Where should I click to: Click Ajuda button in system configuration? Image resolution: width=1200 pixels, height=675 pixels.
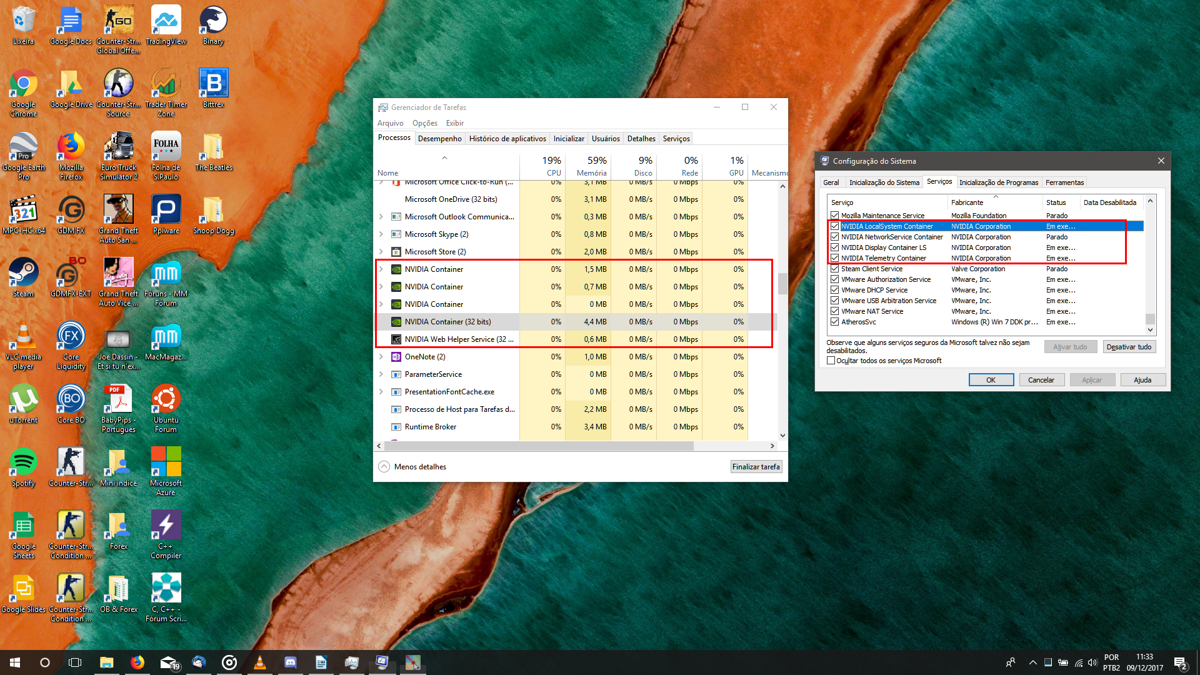tap(1142, 380)
